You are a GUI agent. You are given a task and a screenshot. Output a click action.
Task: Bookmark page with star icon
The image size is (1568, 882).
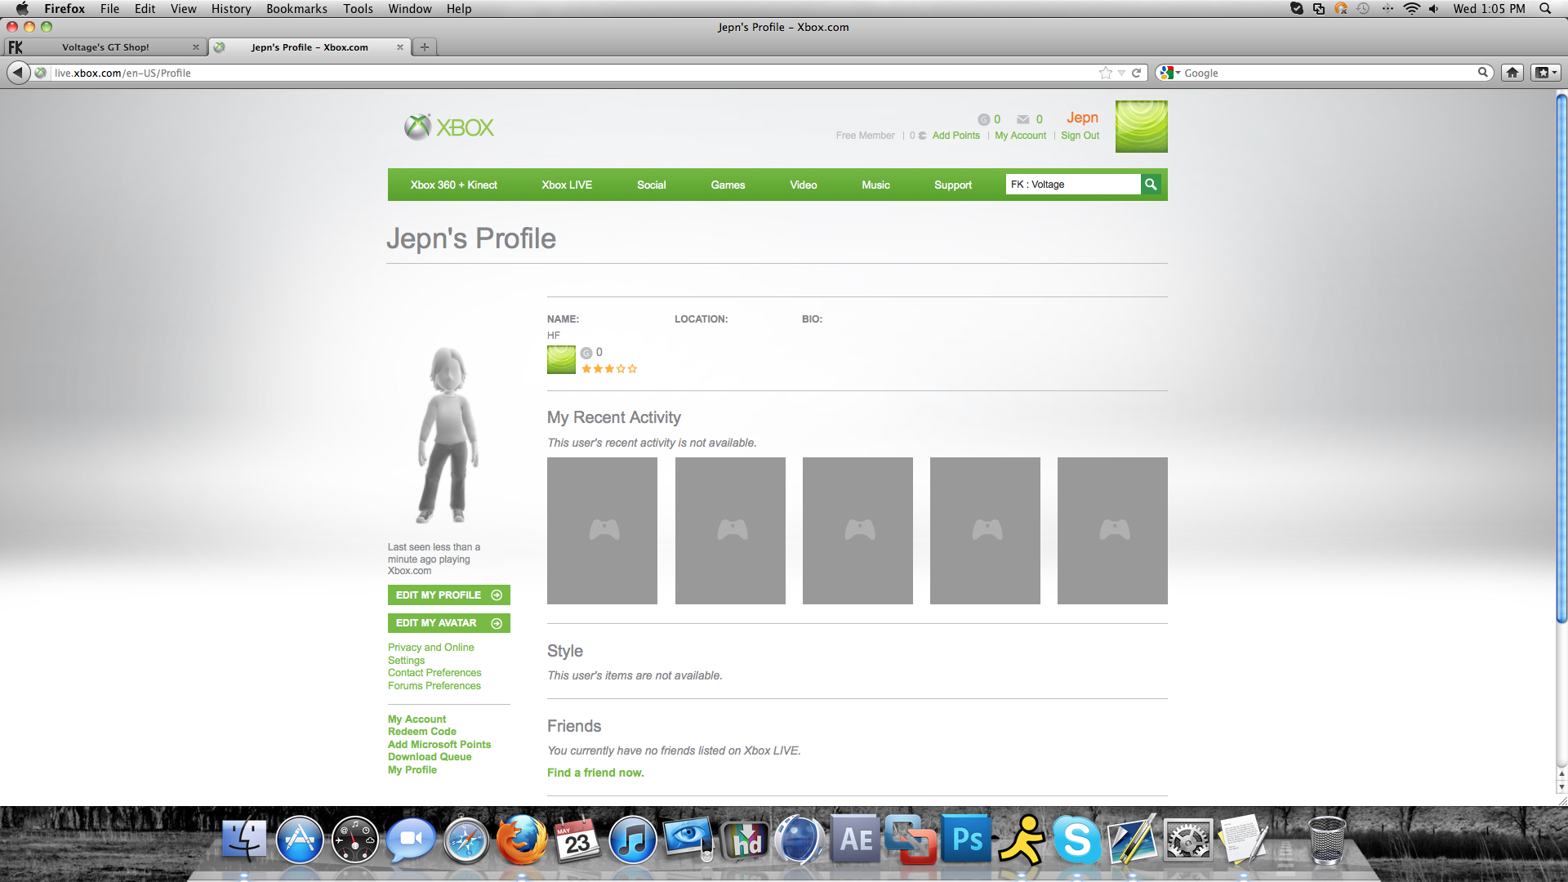point(1106,73)
